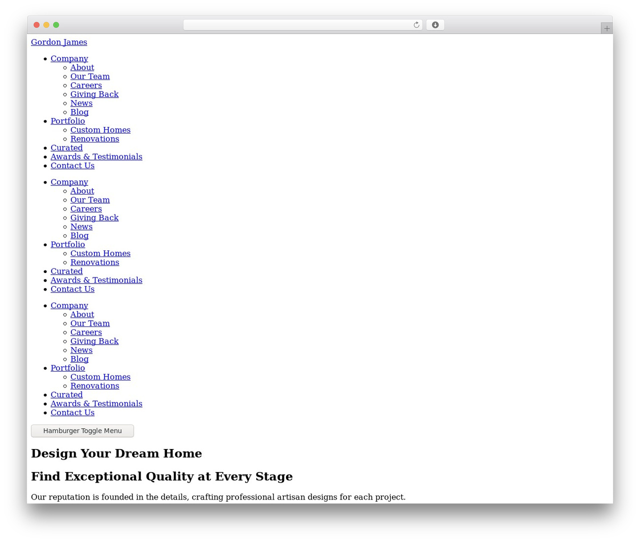Open Custom Homes in the first menu list
Image resolution: width=640 pixels, height=542 pixels.
[x=100, y=130]
